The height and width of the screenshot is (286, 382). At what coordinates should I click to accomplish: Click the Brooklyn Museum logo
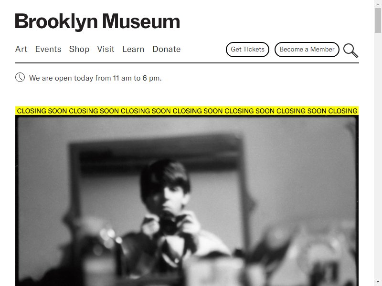(97, 21)
